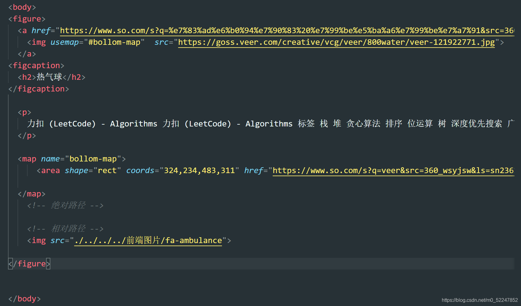Open the relative path fa-ambulance image link
The width and height of the screenshot is (521, 306).
[148, 241]
